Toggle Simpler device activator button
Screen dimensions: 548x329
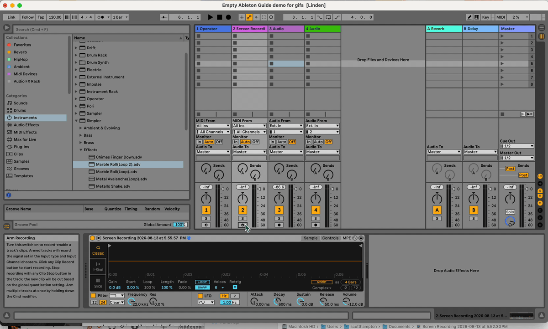point(92,238)
